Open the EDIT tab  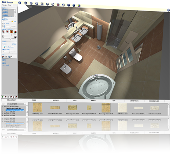114,101
